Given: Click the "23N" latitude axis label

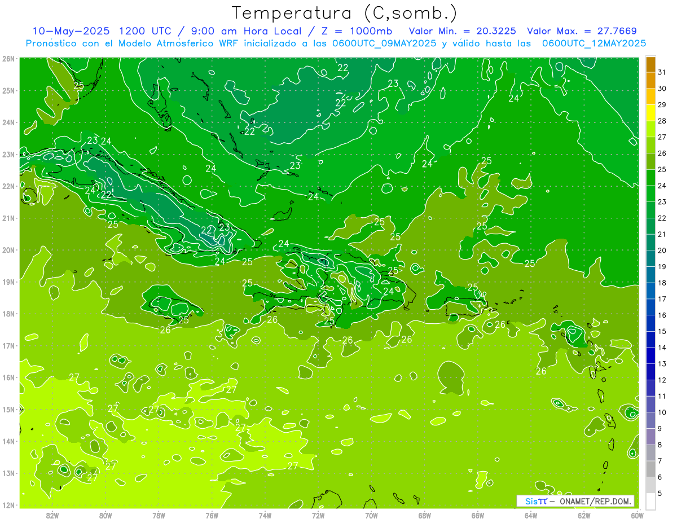Looking at the screenshot, I should (8, 154).
